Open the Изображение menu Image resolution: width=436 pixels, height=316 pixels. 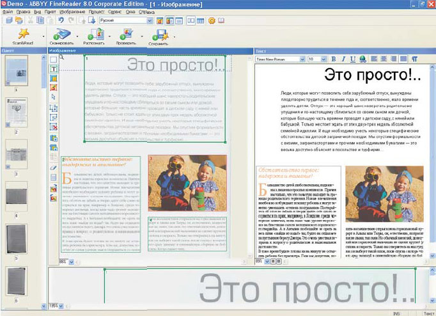(x=72, y=12)
